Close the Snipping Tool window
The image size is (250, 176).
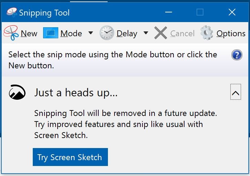232,12
